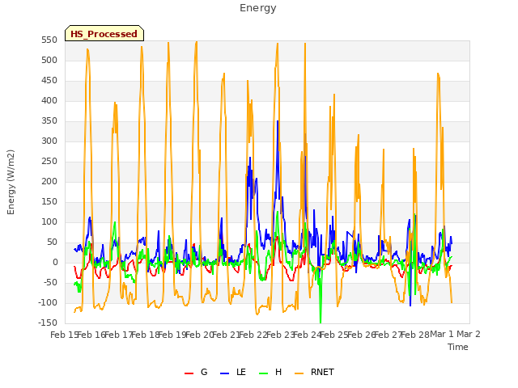The image size is (518, 388).
Task: Click the 300 y-axis tick label
Action: [49, 141]
